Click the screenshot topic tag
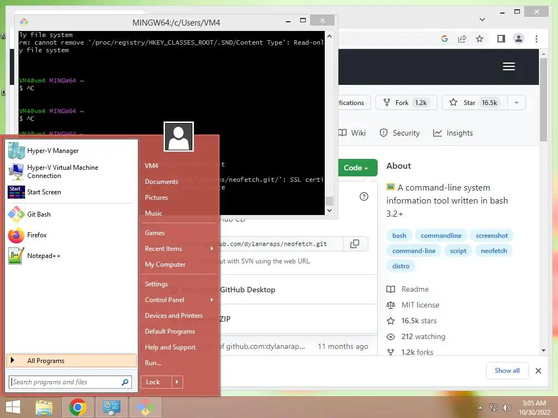558x418 pixels. (x=492, y=236)
